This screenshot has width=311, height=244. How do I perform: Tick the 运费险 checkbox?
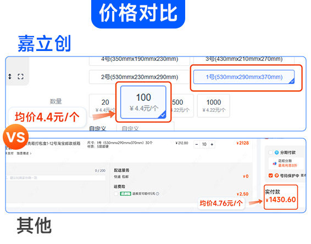pos(116,194)
